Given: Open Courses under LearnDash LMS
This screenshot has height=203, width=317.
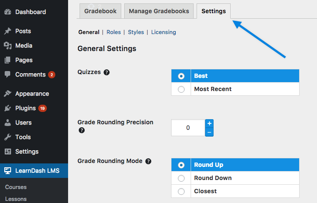Looking at the screenshot, I should click(x=16, y=187).
